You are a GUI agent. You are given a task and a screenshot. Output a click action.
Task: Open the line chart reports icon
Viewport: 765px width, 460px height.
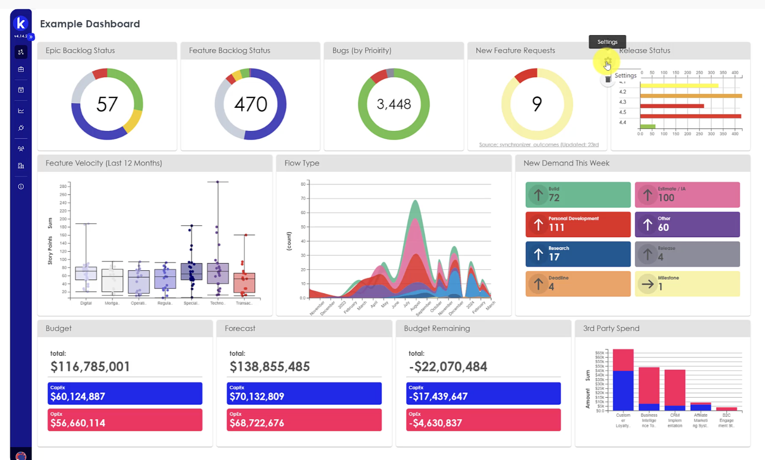pos(21,111)
